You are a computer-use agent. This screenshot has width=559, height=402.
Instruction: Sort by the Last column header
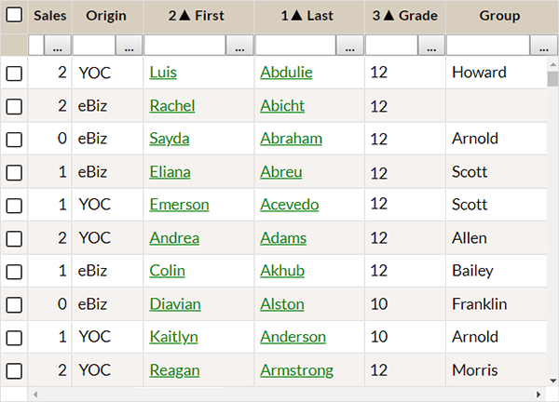pos(308,16)
